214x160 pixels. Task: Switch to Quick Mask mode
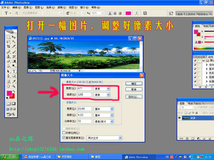pos(14,103)
